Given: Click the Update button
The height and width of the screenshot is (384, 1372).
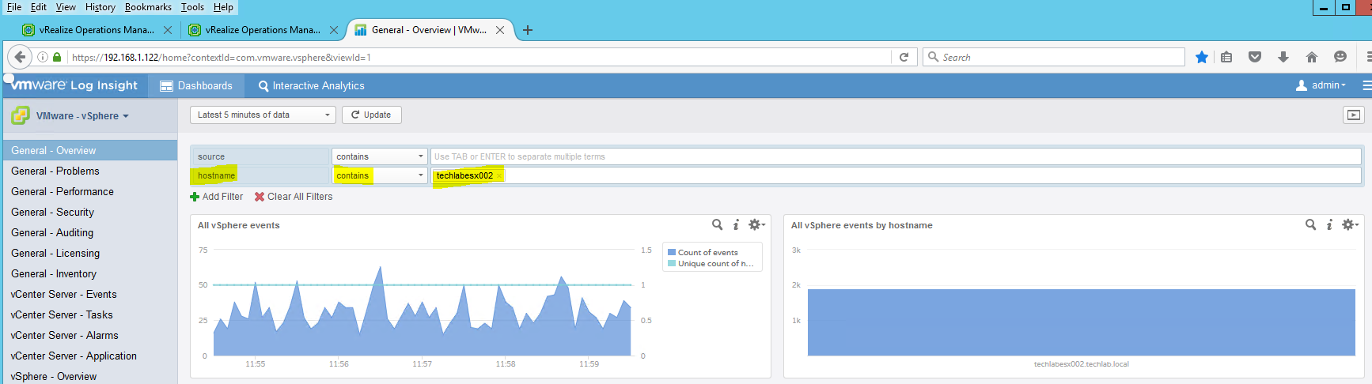Looking at the screenshot, I should coord(372,115).
